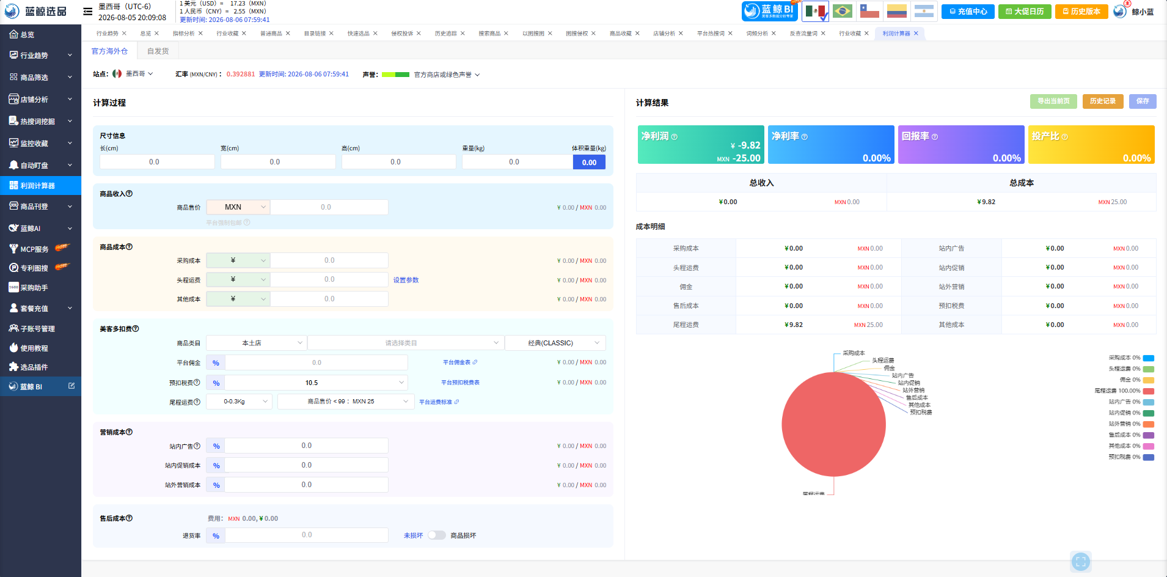1167x577 pixels.
Task: Open the 平台佣金表 link
Action: [x=459, y=362]
